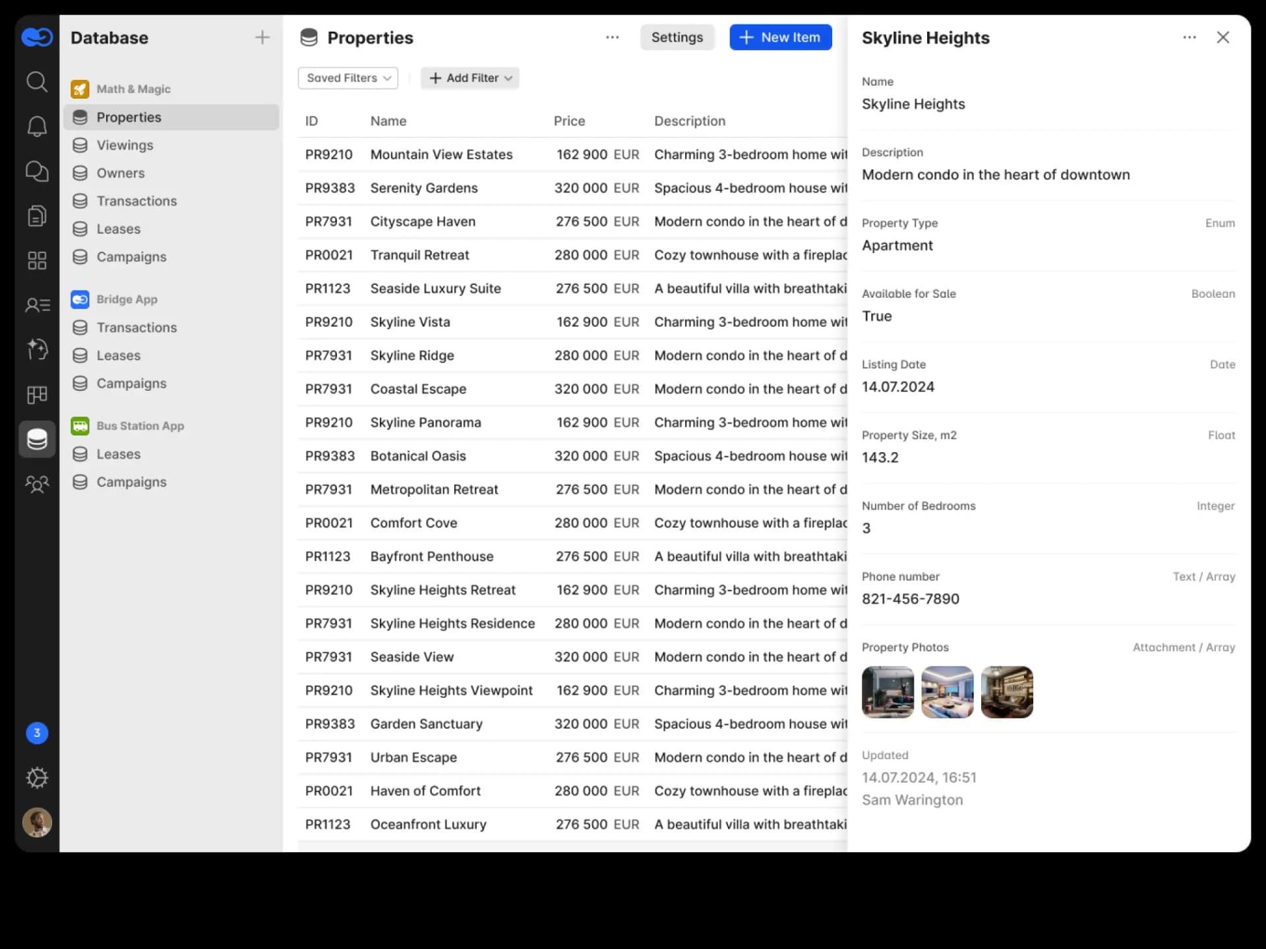The image size is (1266, 949).
Task: Click the search icon in left rail
Action: pos(37,82)
